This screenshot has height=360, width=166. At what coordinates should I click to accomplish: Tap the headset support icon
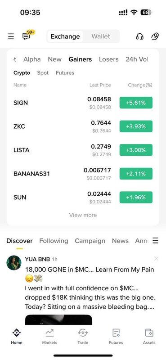click(x=139, y=36)
